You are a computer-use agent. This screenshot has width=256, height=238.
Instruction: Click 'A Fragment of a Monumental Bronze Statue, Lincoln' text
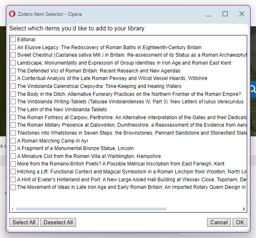click(75, 148)
